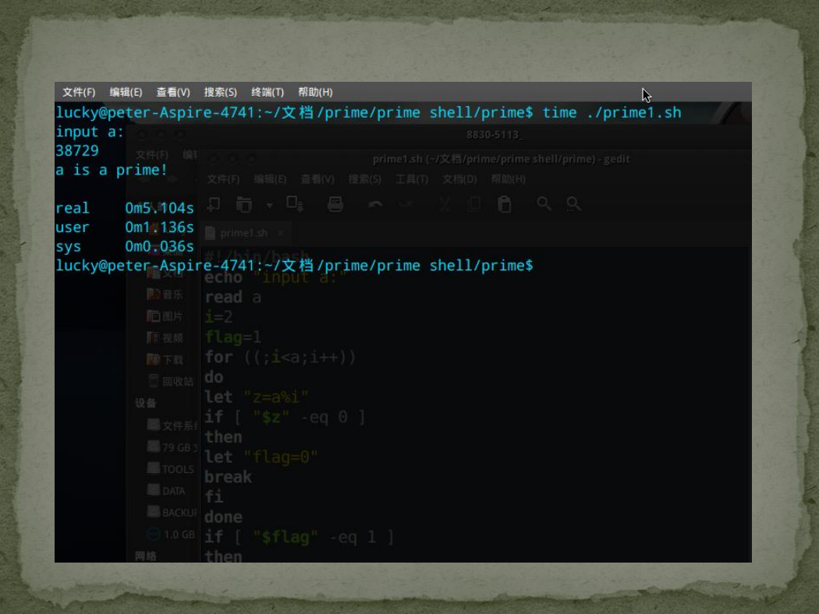Open gedit's 编辑(E) menu
The width and height of the screenshot is (819, 614).
point(270,179)
